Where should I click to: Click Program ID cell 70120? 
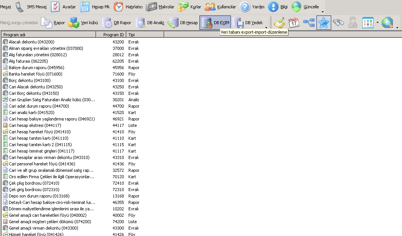(118, 177)
